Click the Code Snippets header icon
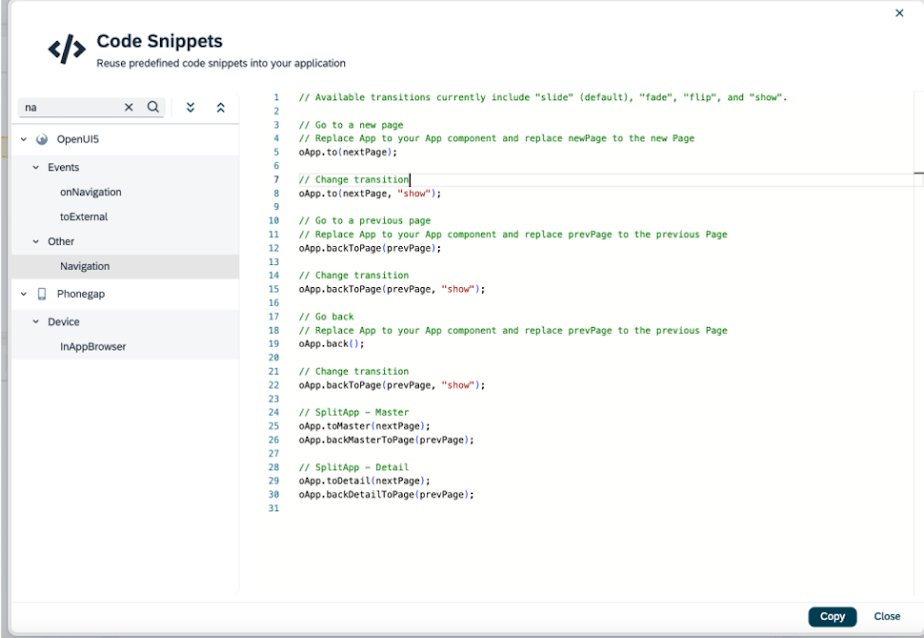 (x=67, y=49)
